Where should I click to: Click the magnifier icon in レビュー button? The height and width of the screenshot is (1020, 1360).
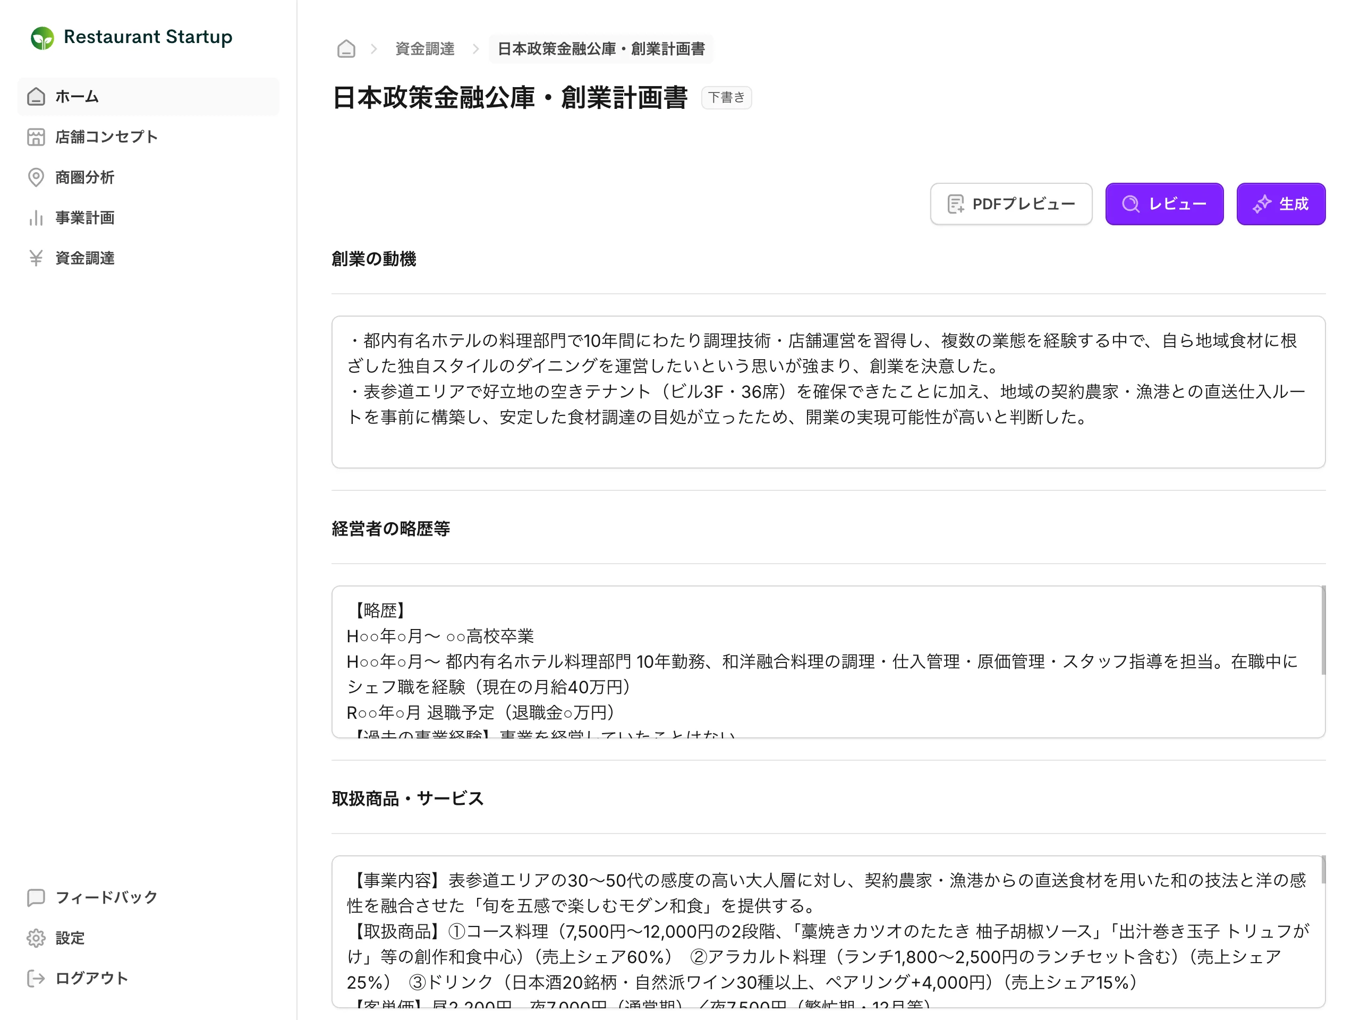tap(1130, 204)
